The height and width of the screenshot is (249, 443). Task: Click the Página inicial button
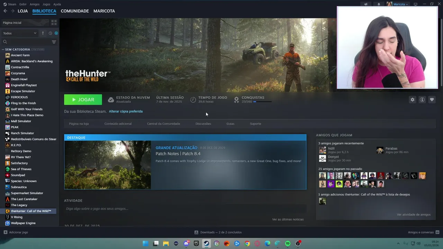pyautogui.click(x=25, y=22)
